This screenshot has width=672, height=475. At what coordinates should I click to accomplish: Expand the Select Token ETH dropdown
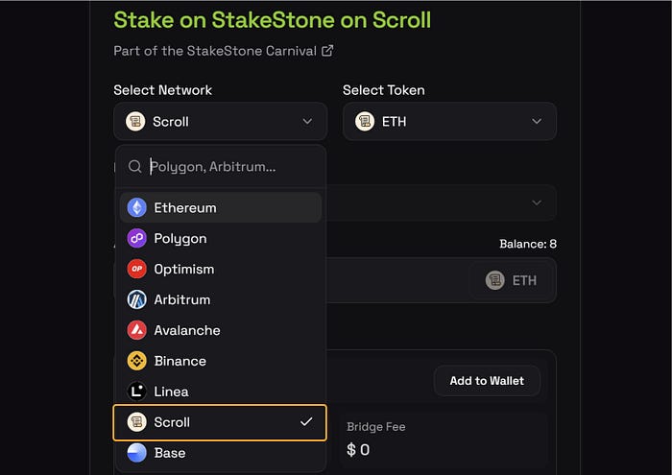(x=537, y=122)
